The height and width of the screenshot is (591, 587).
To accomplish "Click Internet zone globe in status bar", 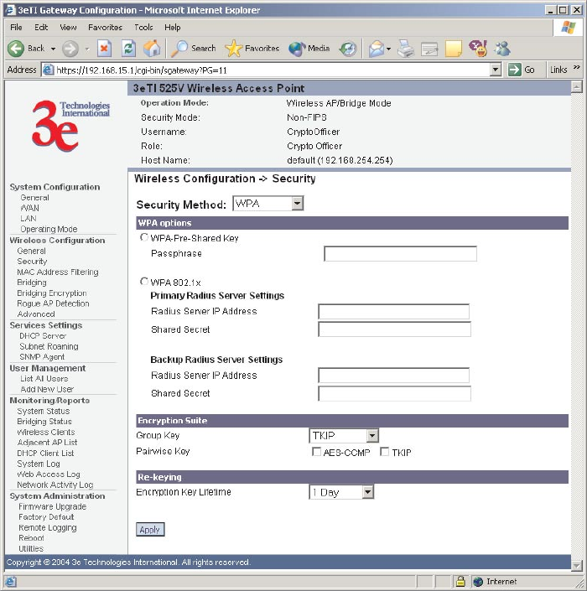I will coord(478,582).
